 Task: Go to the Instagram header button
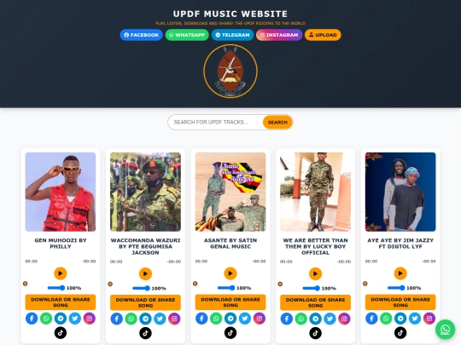click(279, 35)
